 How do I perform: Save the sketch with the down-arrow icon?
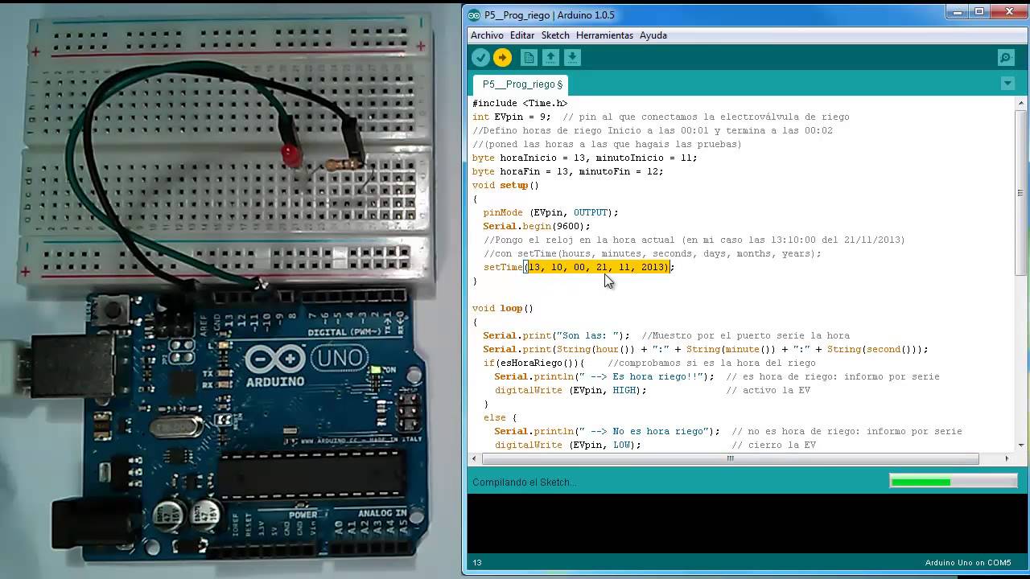pos(572,57)
